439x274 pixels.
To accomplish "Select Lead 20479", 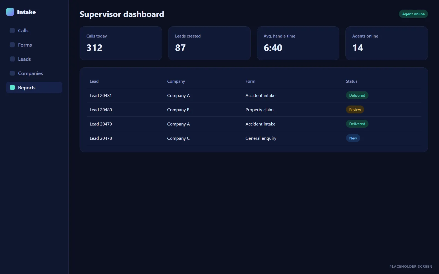I will 101,124.
